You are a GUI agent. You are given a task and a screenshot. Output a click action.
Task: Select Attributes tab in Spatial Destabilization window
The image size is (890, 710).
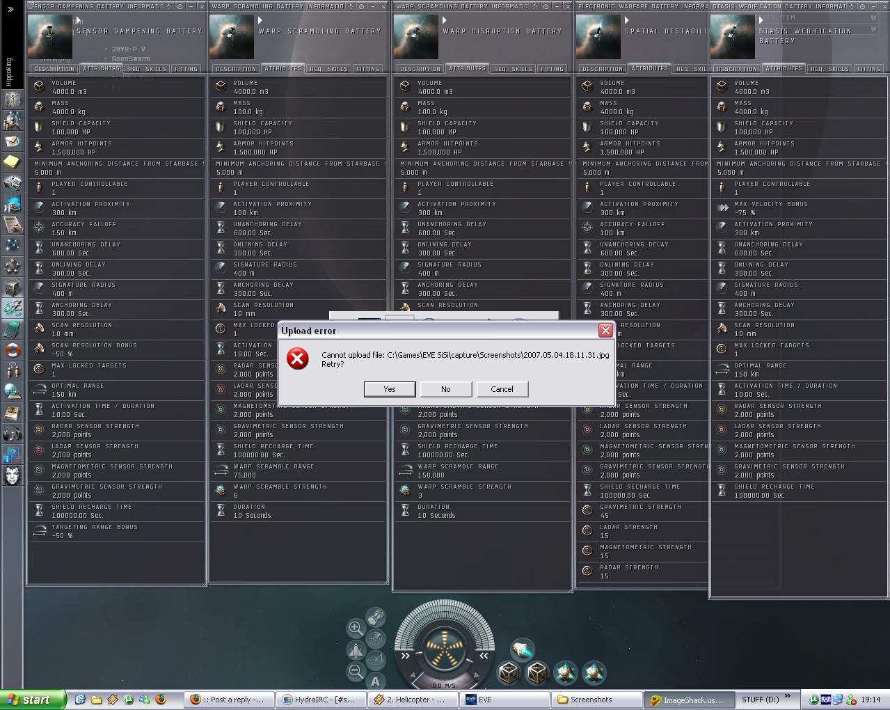click(650, 69)
